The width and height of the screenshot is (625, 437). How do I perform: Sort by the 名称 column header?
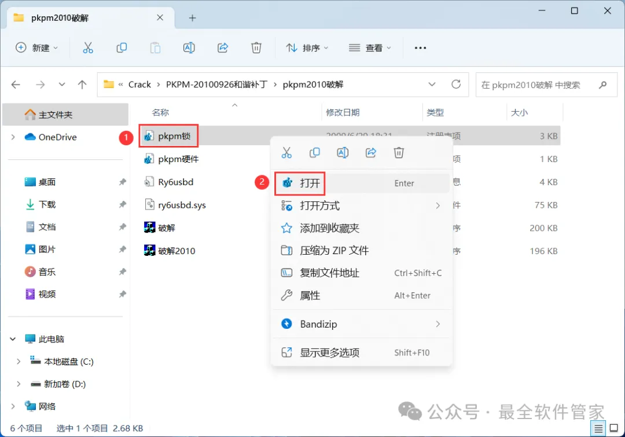[160, 112]
